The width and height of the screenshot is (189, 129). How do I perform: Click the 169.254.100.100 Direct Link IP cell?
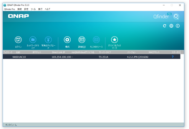[x=61, y=57]
